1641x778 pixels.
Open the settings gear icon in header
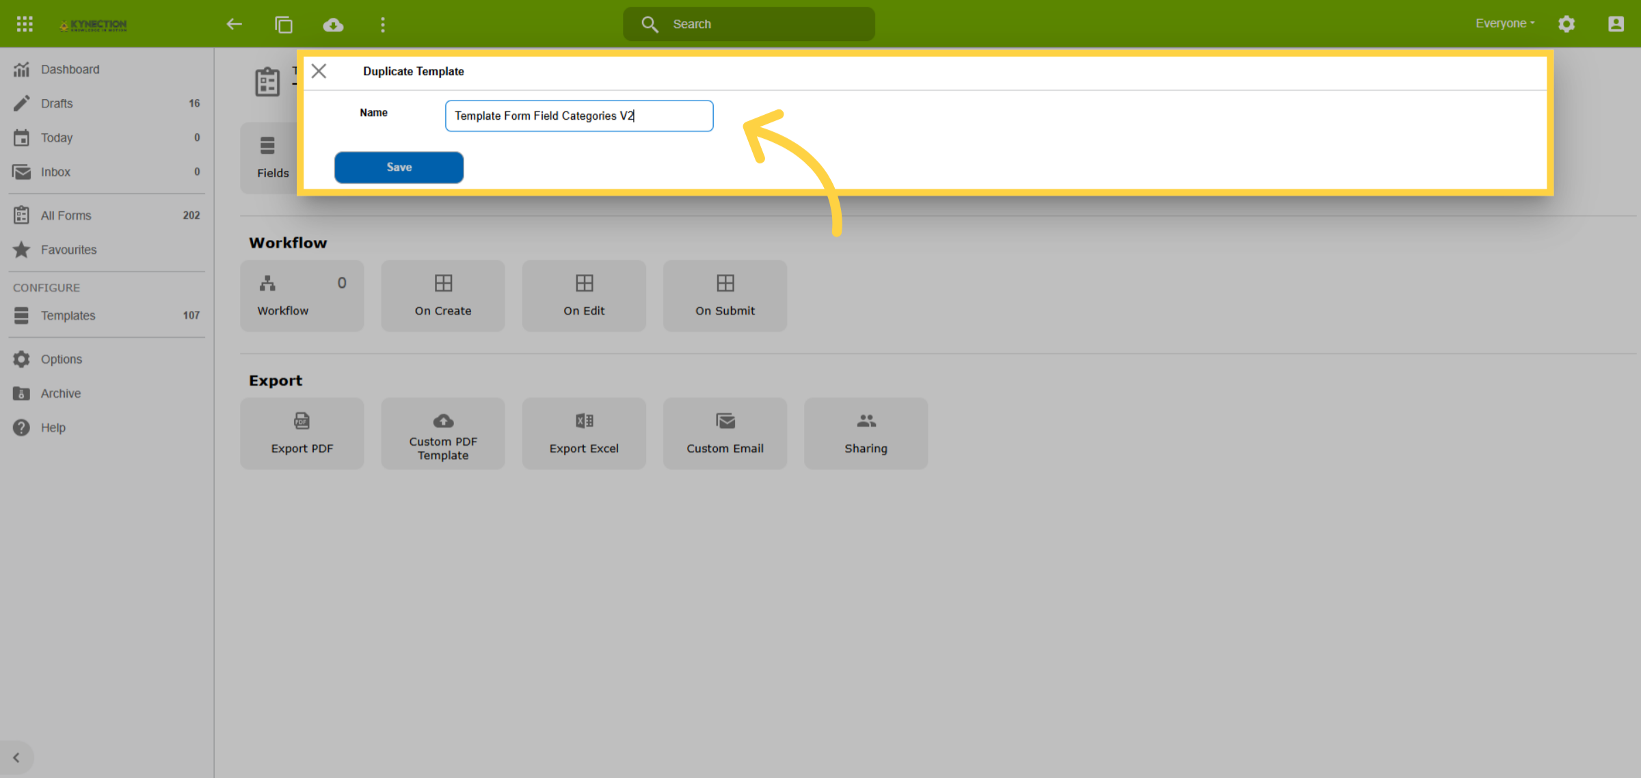pos(1566,24)
